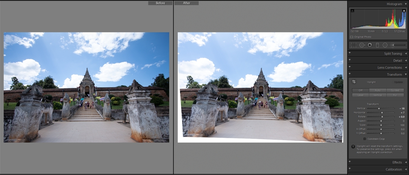Pick the Guided Upright tool icon
The width and height of the screenshot is (409, 175).
354,82
